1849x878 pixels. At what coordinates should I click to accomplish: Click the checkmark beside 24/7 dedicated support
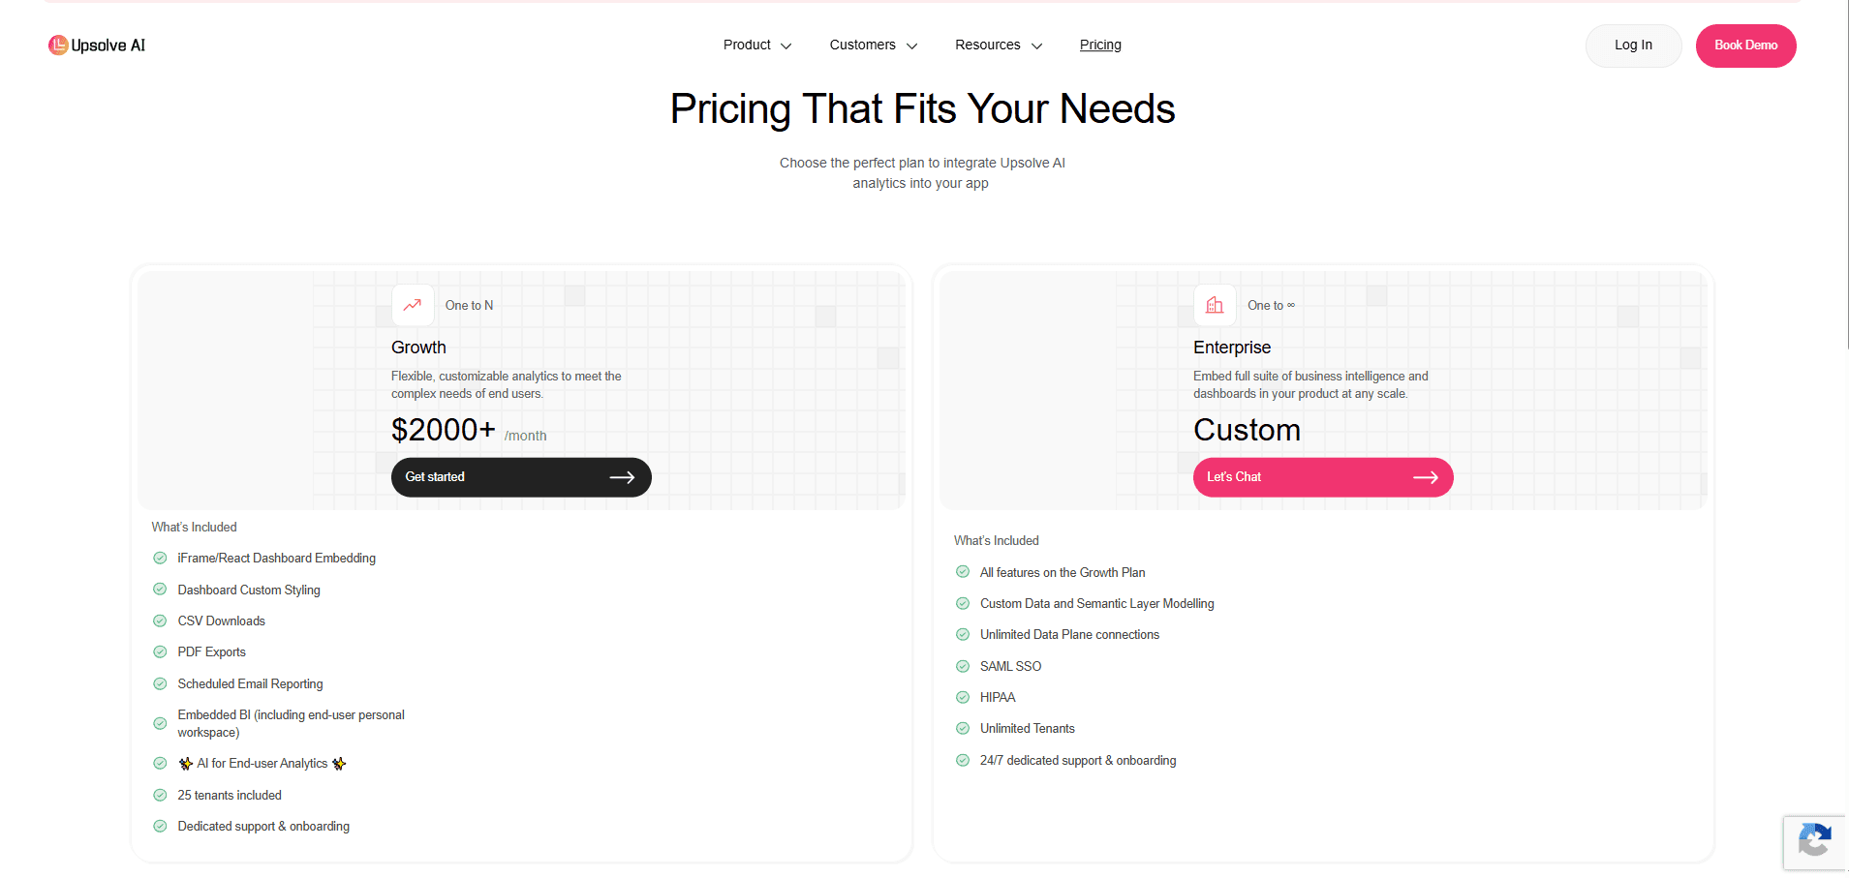963,760
